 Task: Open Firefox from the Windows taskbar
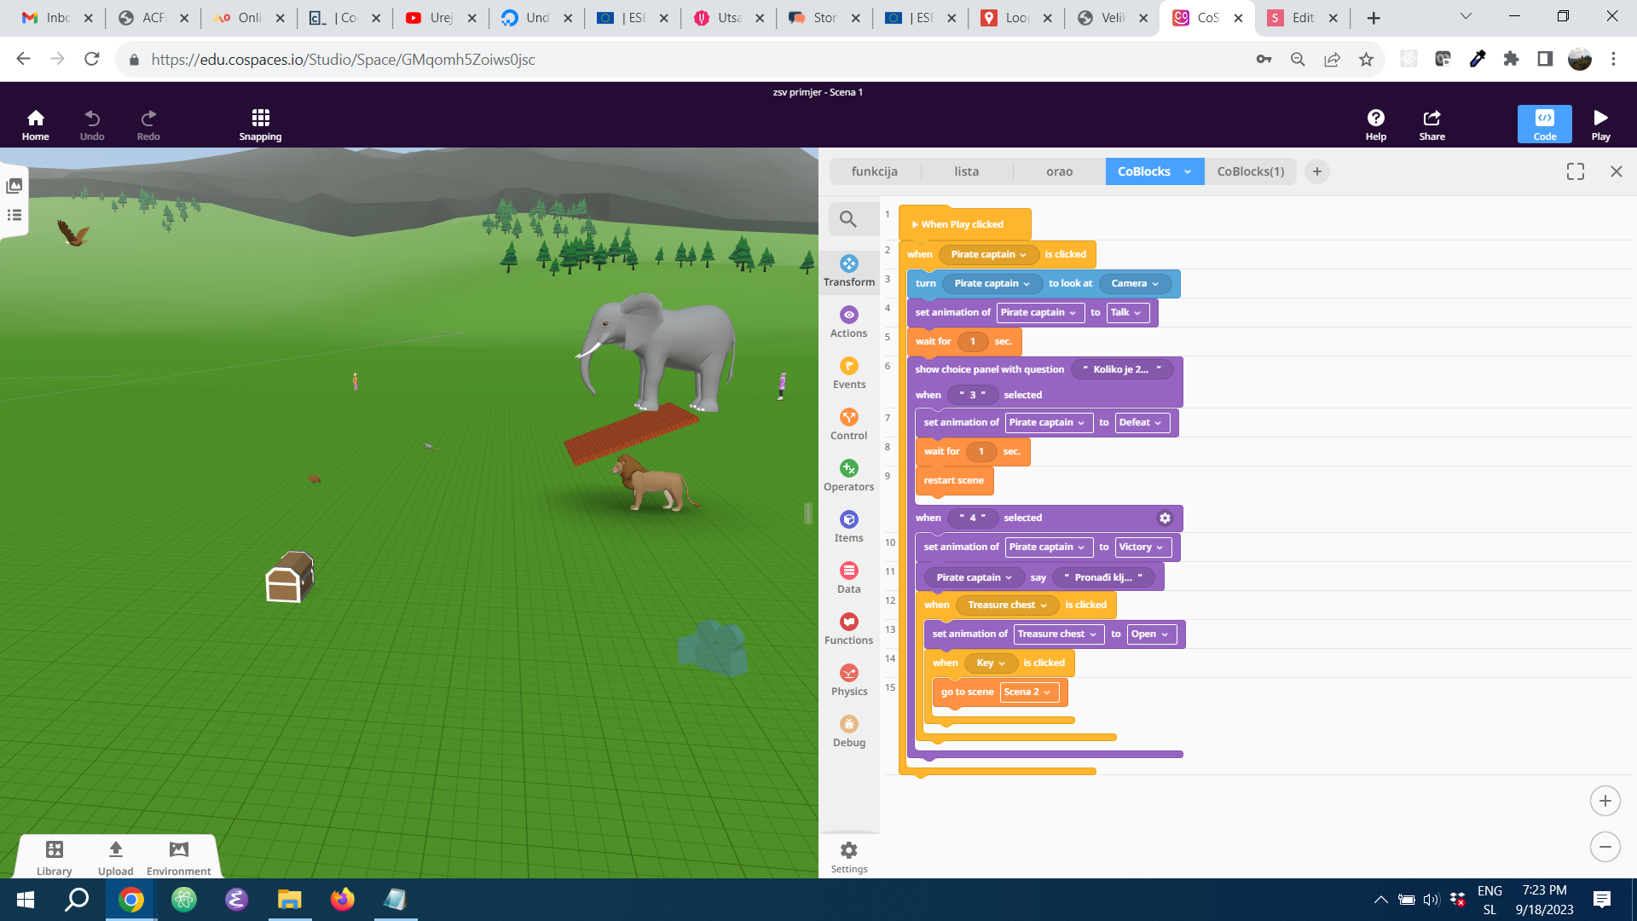pos(342,899)
